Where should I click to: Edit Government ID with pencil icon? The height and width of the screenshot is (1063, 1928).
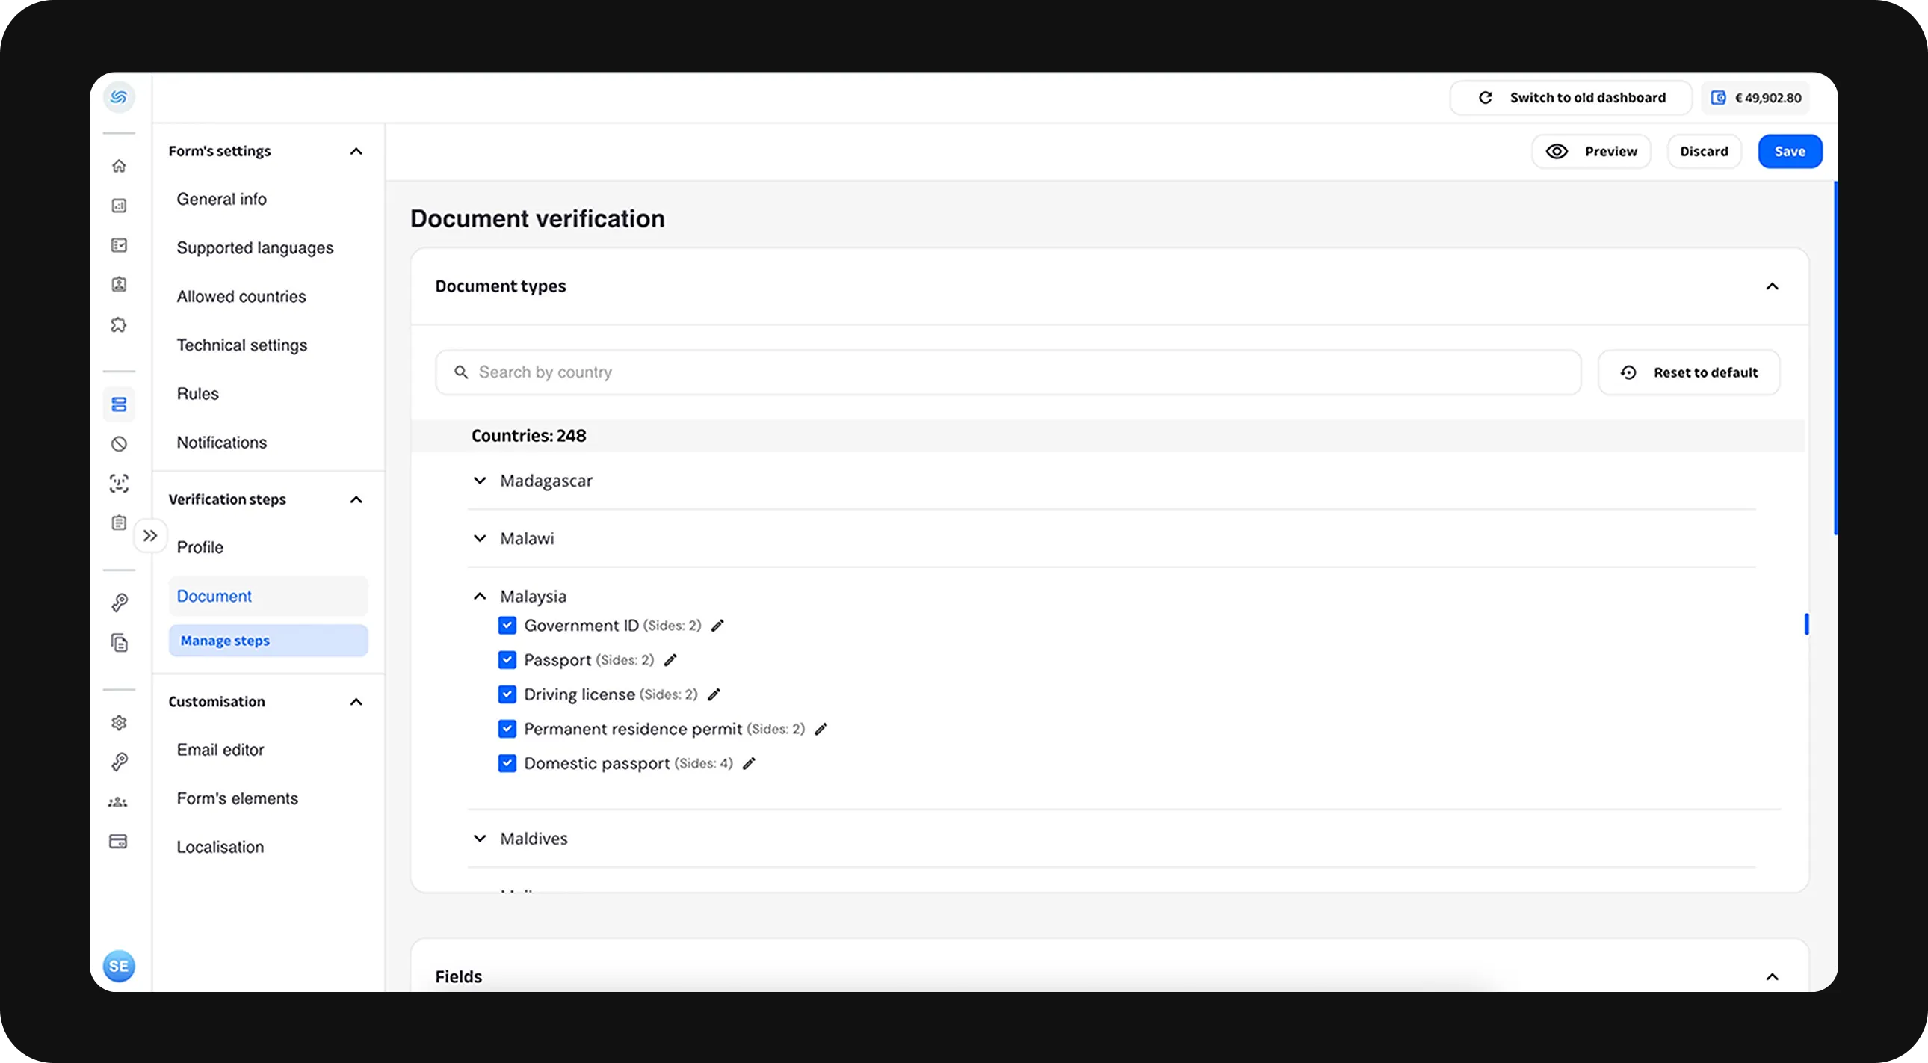[717, 626]
